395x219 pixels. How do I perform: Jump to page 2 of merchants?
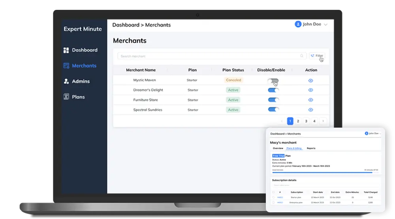click(298, 121)
